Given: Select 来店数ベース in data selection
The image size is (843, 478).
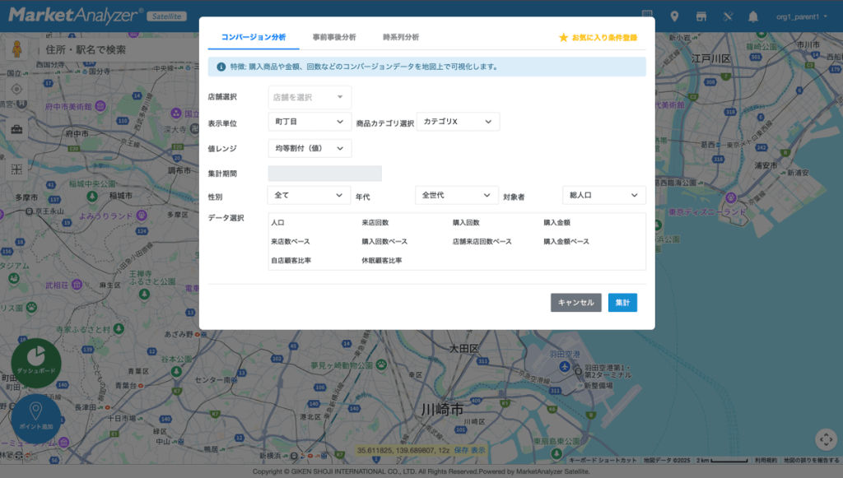Looking at the screenshot, I should tap(291, 242).
